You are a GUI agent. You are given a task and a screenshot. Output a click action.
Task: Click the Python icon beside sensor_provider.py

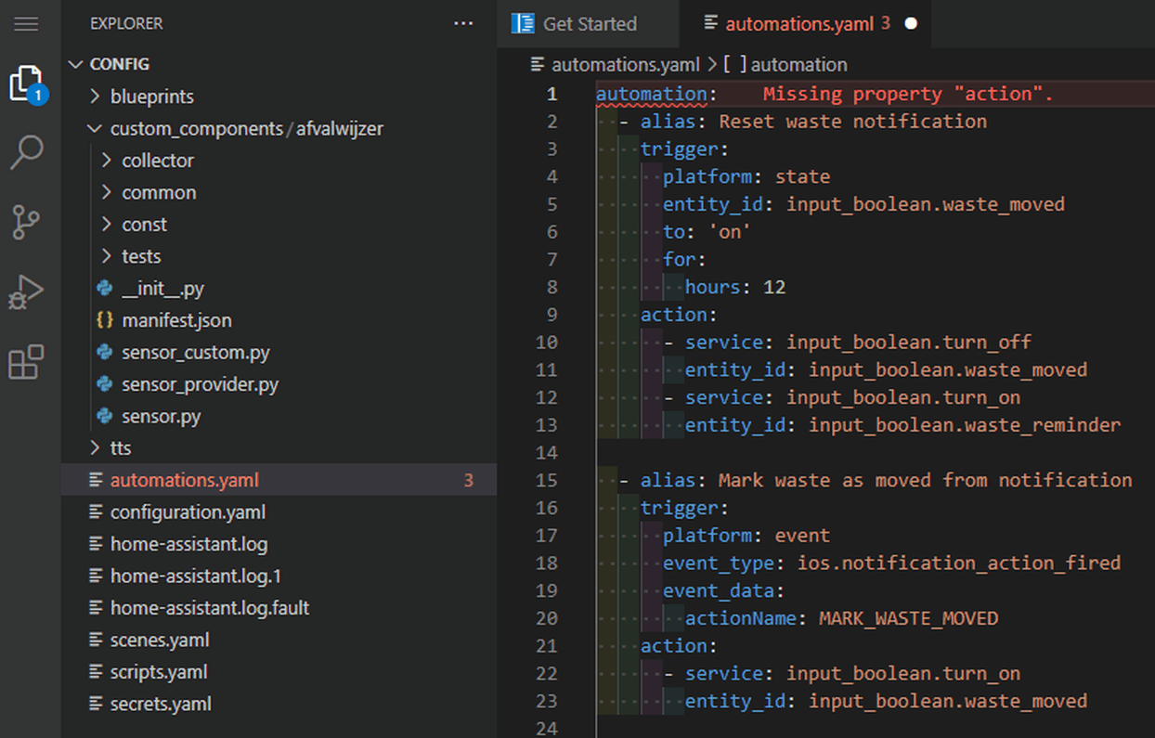coord(105,384)
